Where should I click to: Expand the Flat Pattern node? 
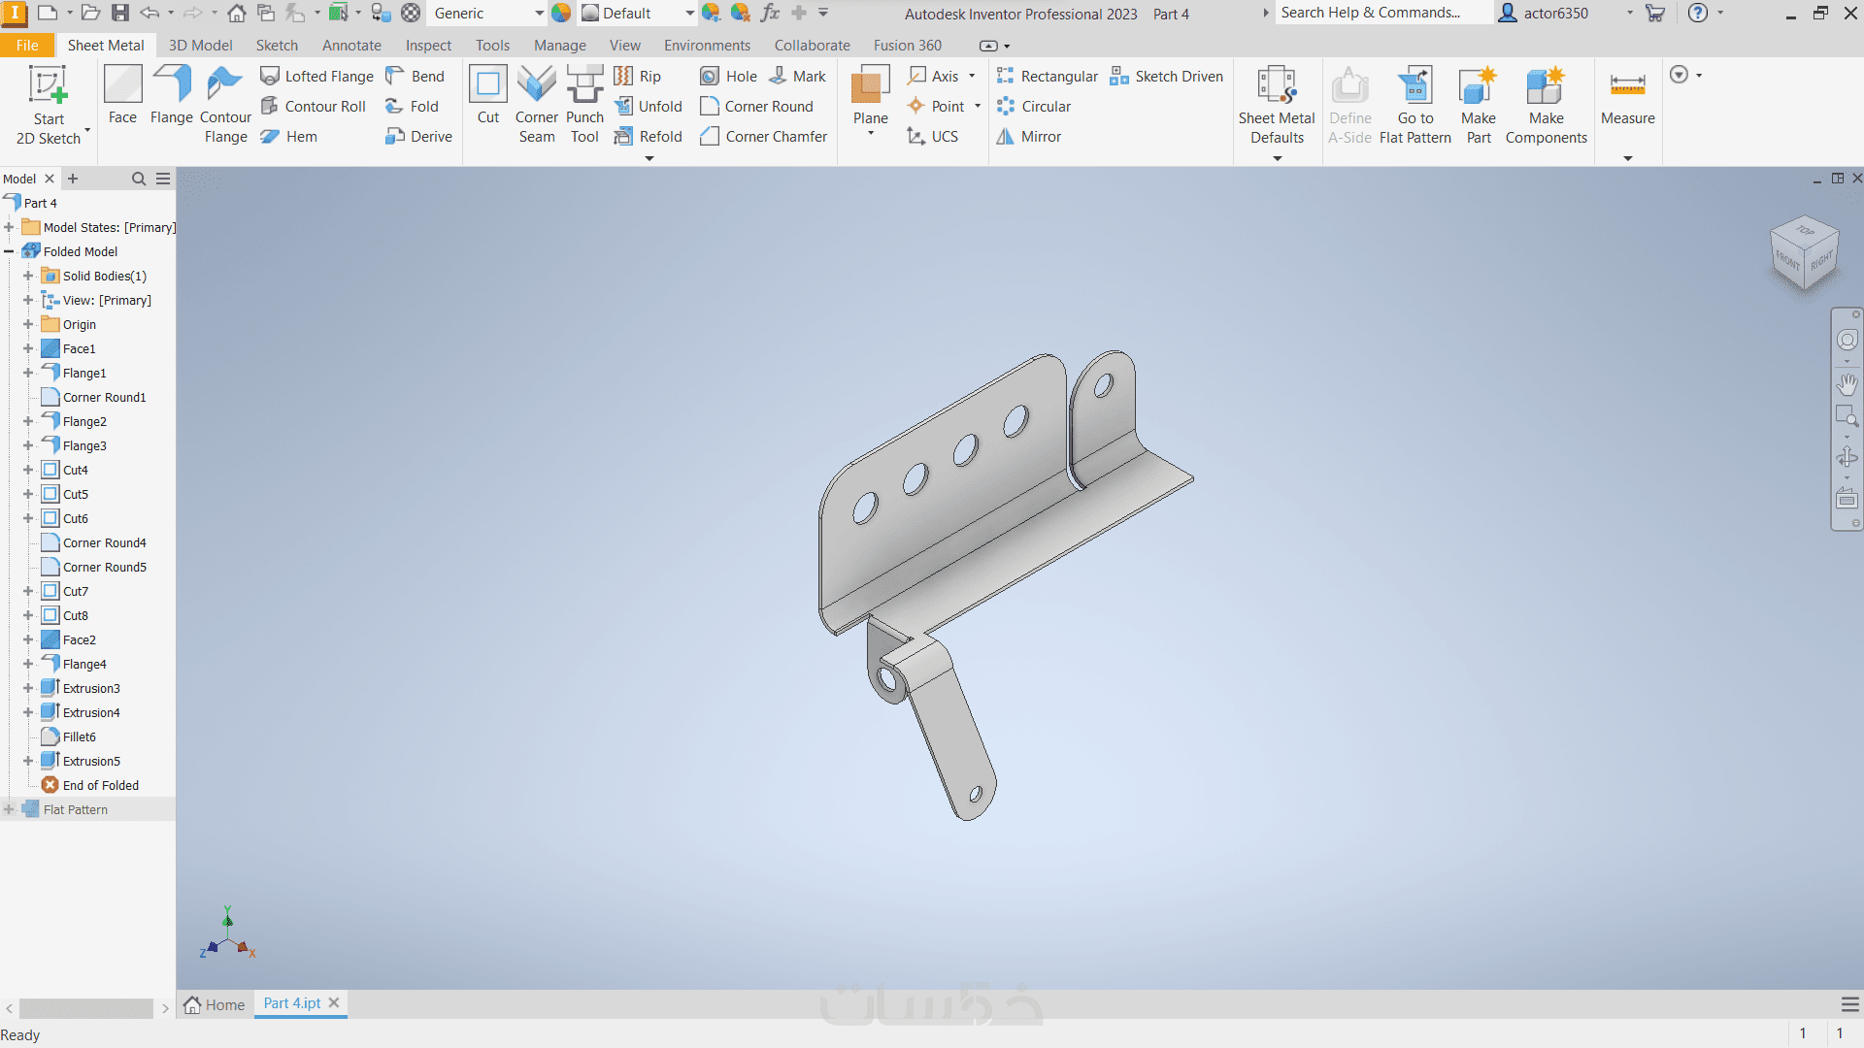(9, 810)
